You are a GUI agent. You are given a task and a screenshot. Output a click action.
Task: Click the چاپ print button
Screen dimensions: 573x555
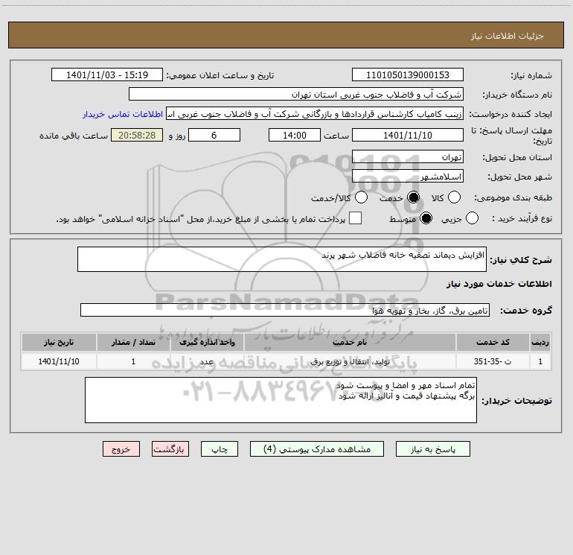pos(220,449)
